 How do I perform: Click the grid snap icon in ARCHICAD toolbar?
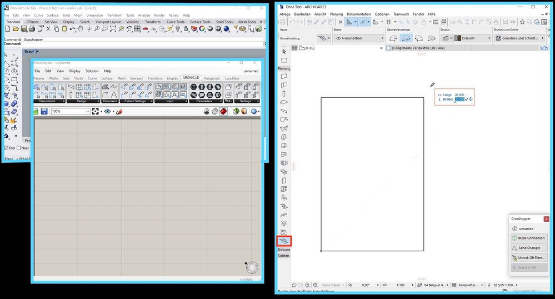pyautogui.click(x=389, y=22)
